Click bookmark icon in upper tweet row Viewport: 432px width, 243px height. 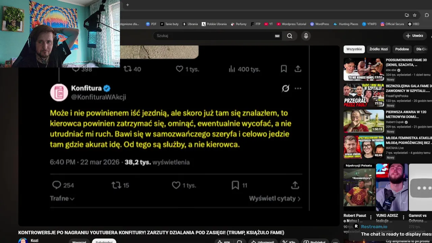tap(284, 69)
